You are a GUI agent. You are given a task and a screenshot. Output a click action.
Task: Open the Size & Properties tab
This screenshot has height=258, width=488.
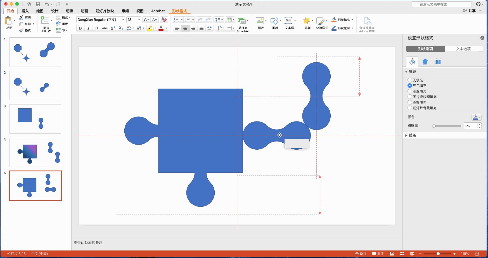coord(438,62)
